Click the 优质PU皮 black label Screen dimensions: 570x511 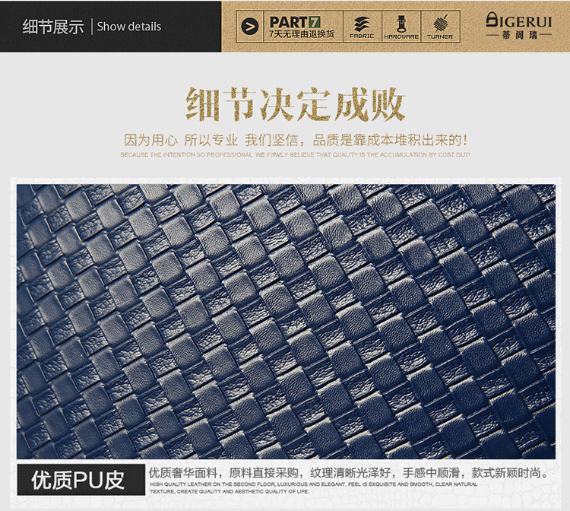(81, 480)
